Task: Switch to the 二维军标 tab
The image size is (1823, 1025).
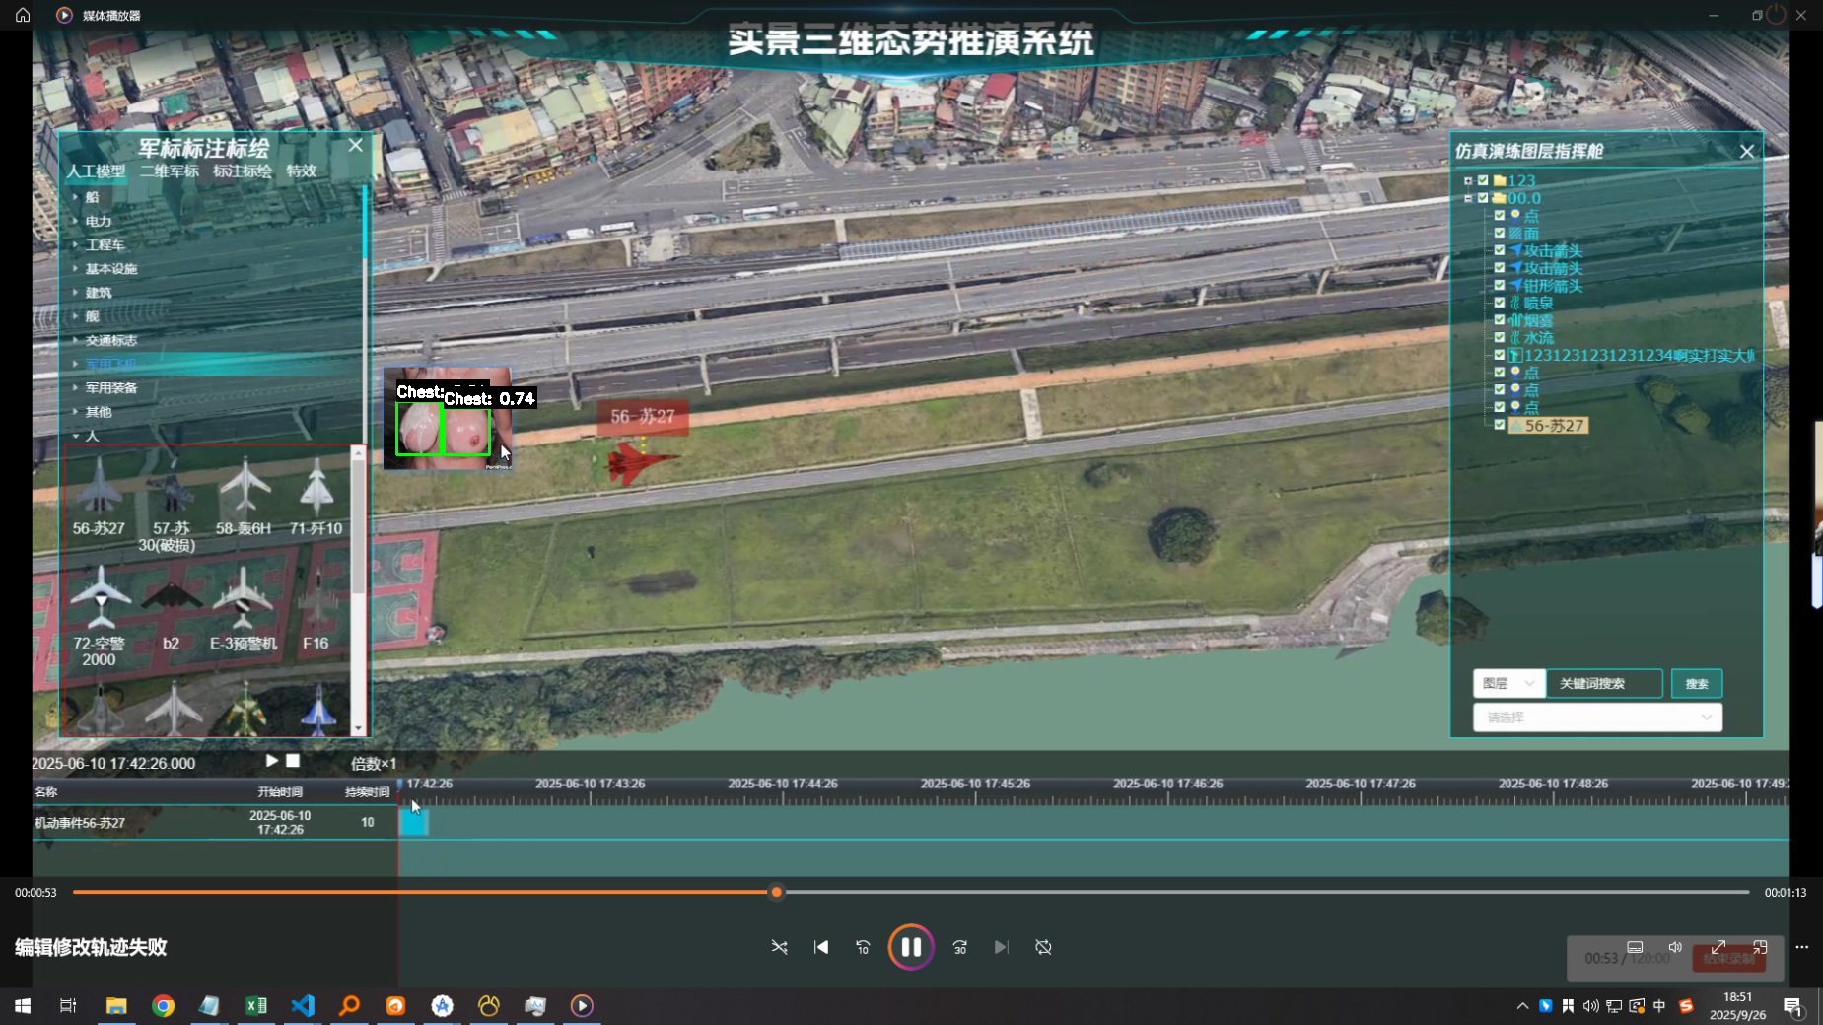Action: tap(170, 171)
